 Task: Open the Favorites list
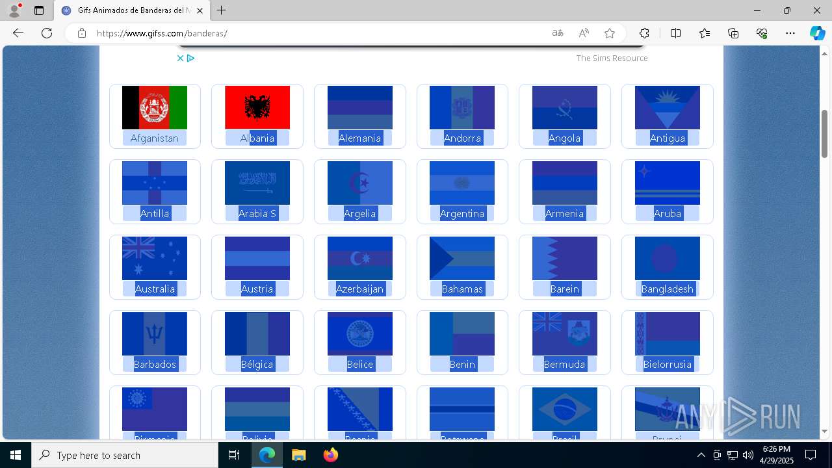[705, 33]
